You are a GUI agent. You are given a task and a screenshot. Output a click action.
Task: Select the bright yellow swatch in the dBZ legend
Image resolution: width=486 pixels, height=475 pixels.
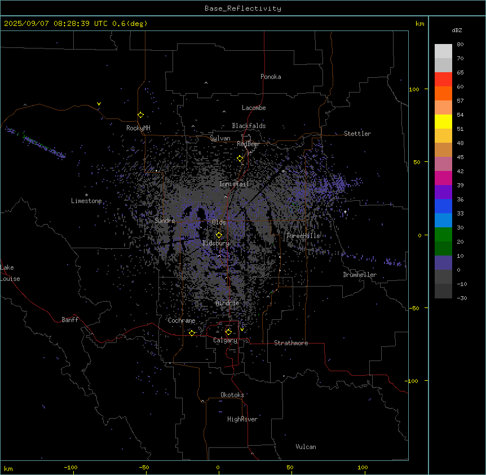tap(443, 121)
